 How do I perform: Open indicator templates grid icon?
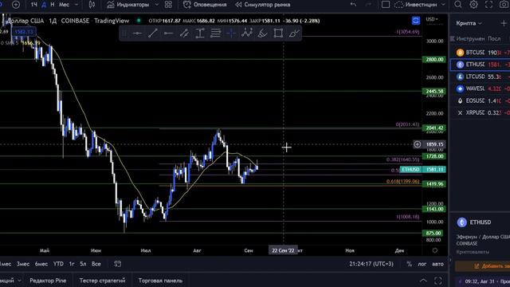point(168,5)
